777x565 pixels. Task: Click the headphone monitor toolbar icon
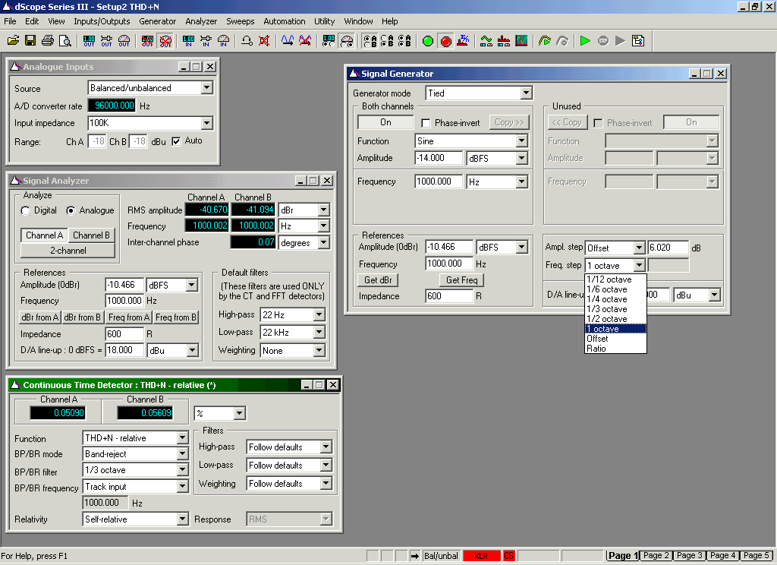pyautogui.click(x=247, y=41)
